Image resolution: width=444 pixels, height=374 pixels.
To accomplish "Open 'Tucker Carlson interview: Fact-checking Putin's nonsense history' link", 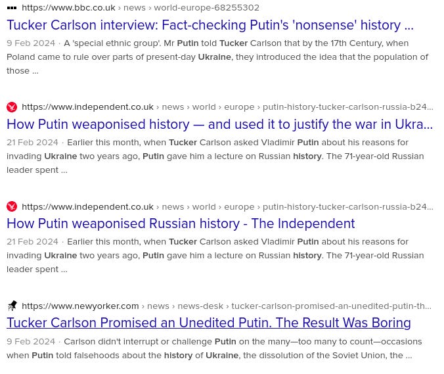I will click(x=210, y=25).
